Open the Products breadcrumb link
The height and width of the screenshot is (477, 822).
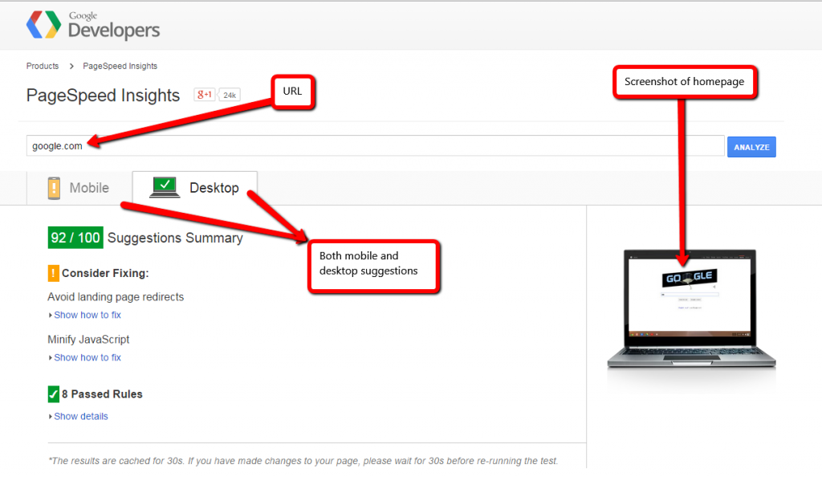[42, 66]
